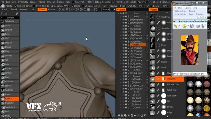Viewport: 211px width, 119px height.
Task: Select the Flatten sculpt tool
Action: tap(10, 43)
